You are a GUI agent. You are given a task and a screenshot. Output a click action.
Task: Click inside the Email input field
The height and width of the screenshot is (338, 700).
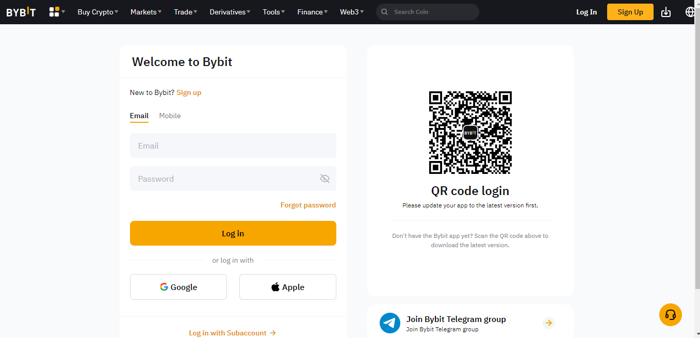click(x=233, y=146)
